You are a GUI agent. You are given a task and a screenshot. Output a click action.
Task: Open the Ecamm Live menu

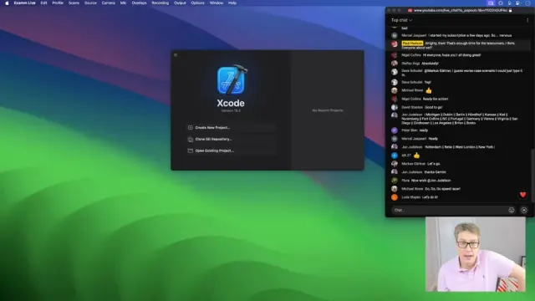pyautogui.click(x=24, y=3)
